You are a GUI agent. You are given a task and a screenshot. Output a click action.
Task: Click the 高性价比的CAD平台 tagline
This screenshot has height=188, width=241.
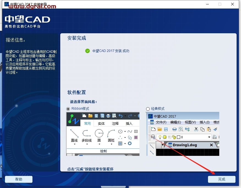(23, 26)
